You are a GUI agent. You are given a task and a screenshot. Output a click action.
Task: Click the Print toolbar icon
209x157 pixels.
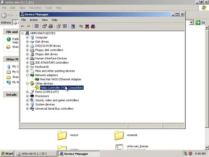coord(51,26)
